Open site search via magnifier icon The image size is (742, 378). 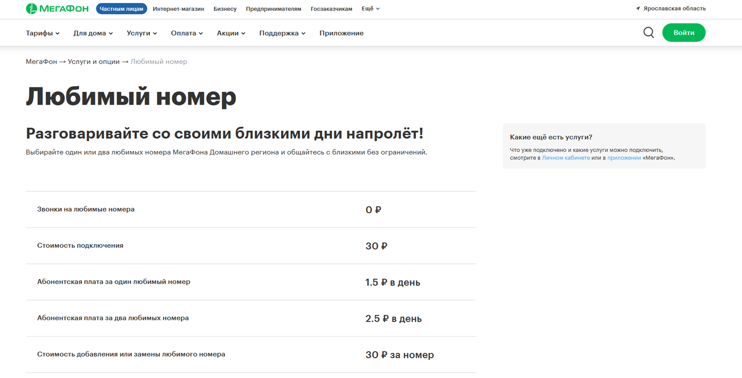[649, 33]
